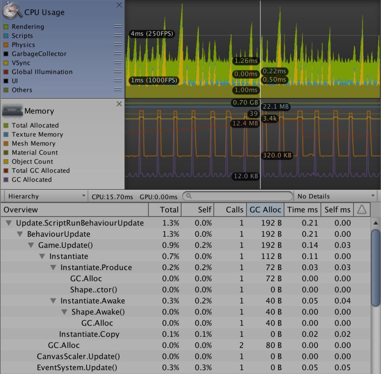Click the hierarchy vertical scrollbar thumb
Screen dimensions: 381x374
click(376, 268)
